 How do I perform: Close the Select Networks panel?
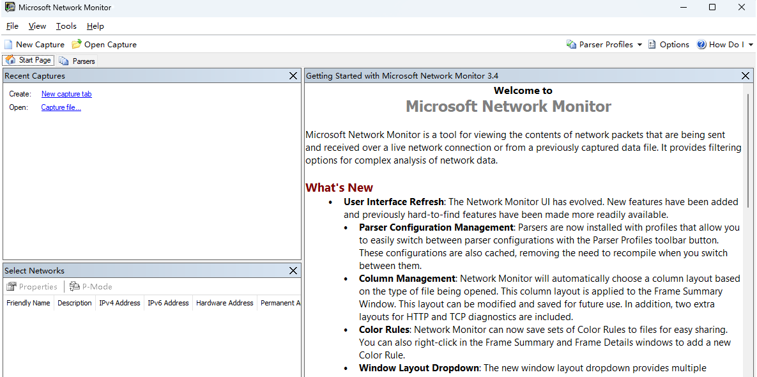293,270
